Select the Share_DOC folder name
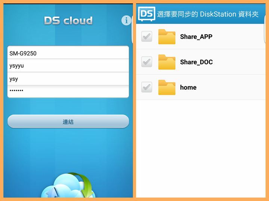This screenshot has width=269, height=201. tap(197, 62)
